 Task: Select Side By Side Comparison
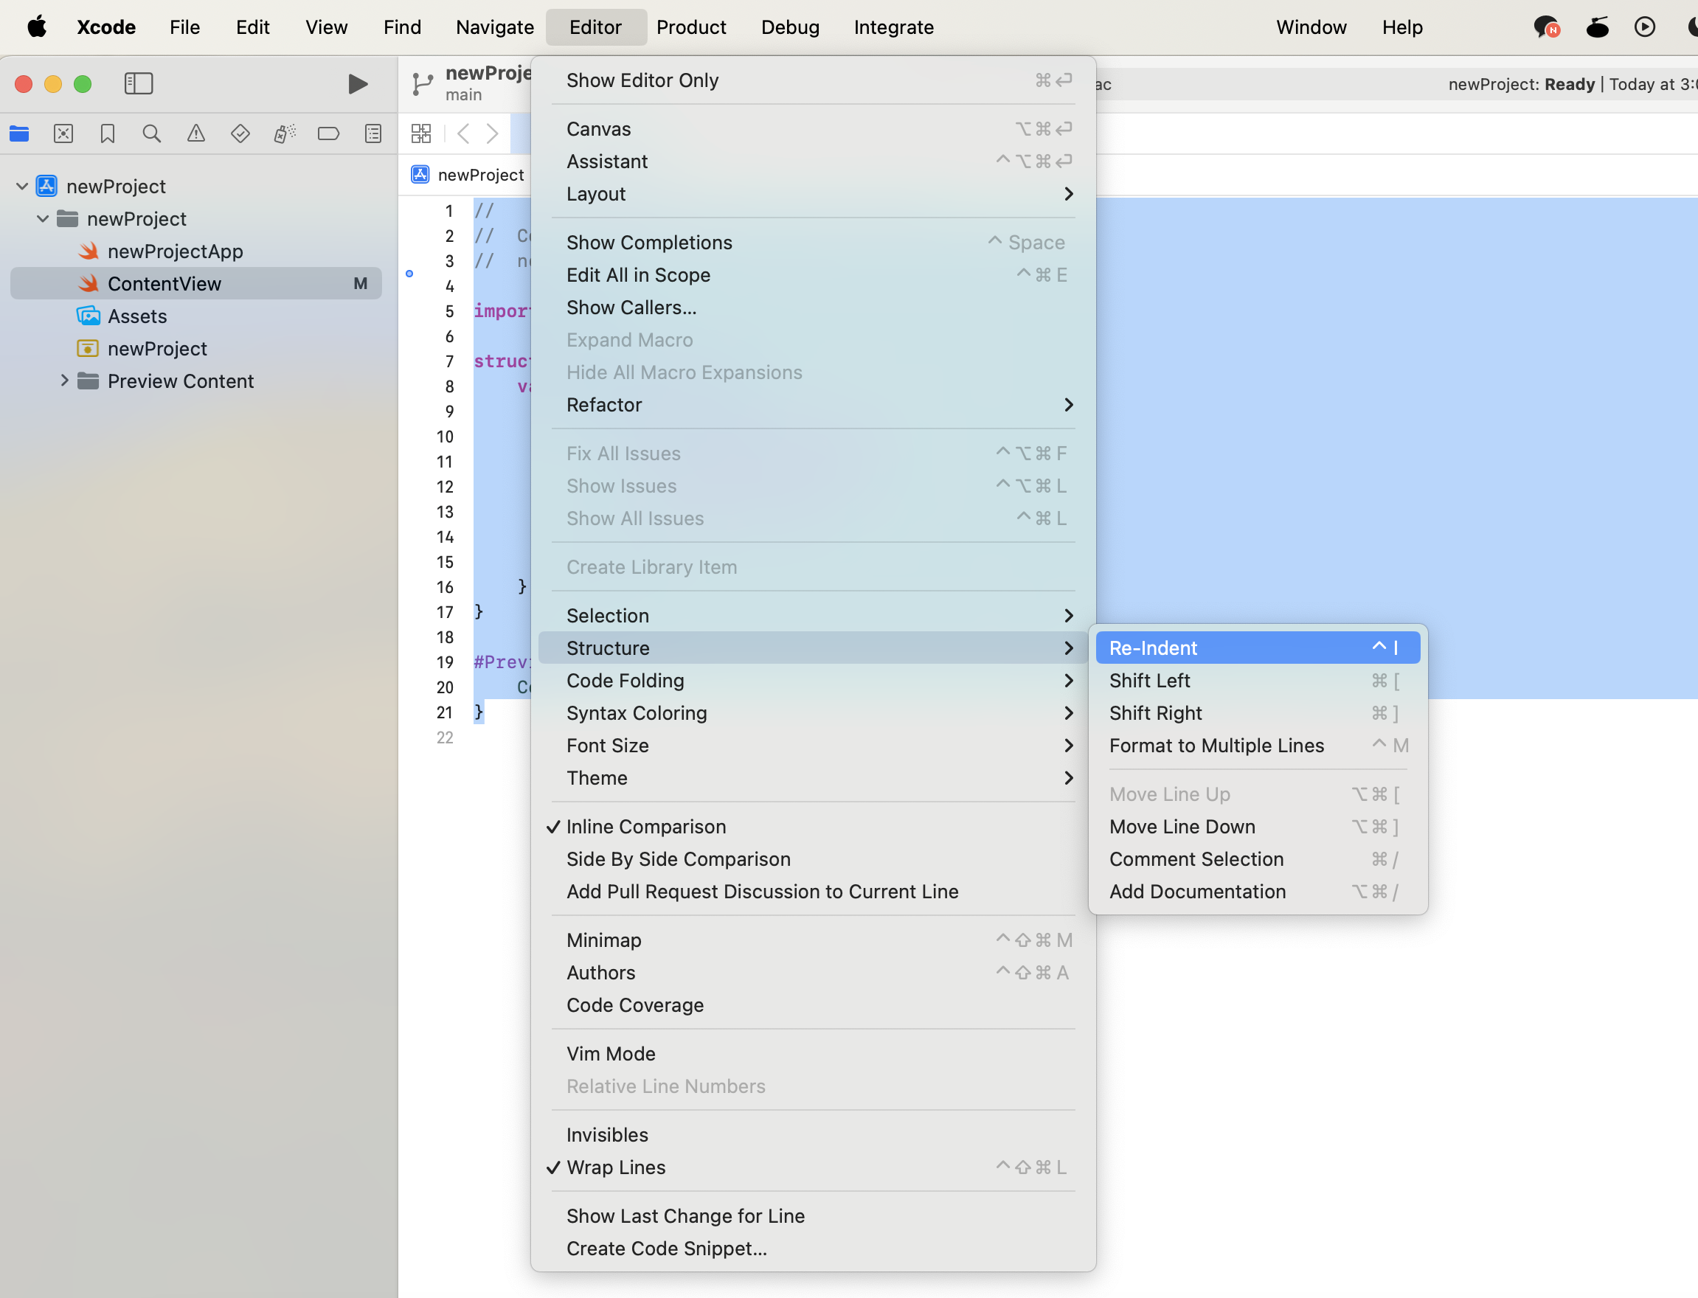pos(814,859)
